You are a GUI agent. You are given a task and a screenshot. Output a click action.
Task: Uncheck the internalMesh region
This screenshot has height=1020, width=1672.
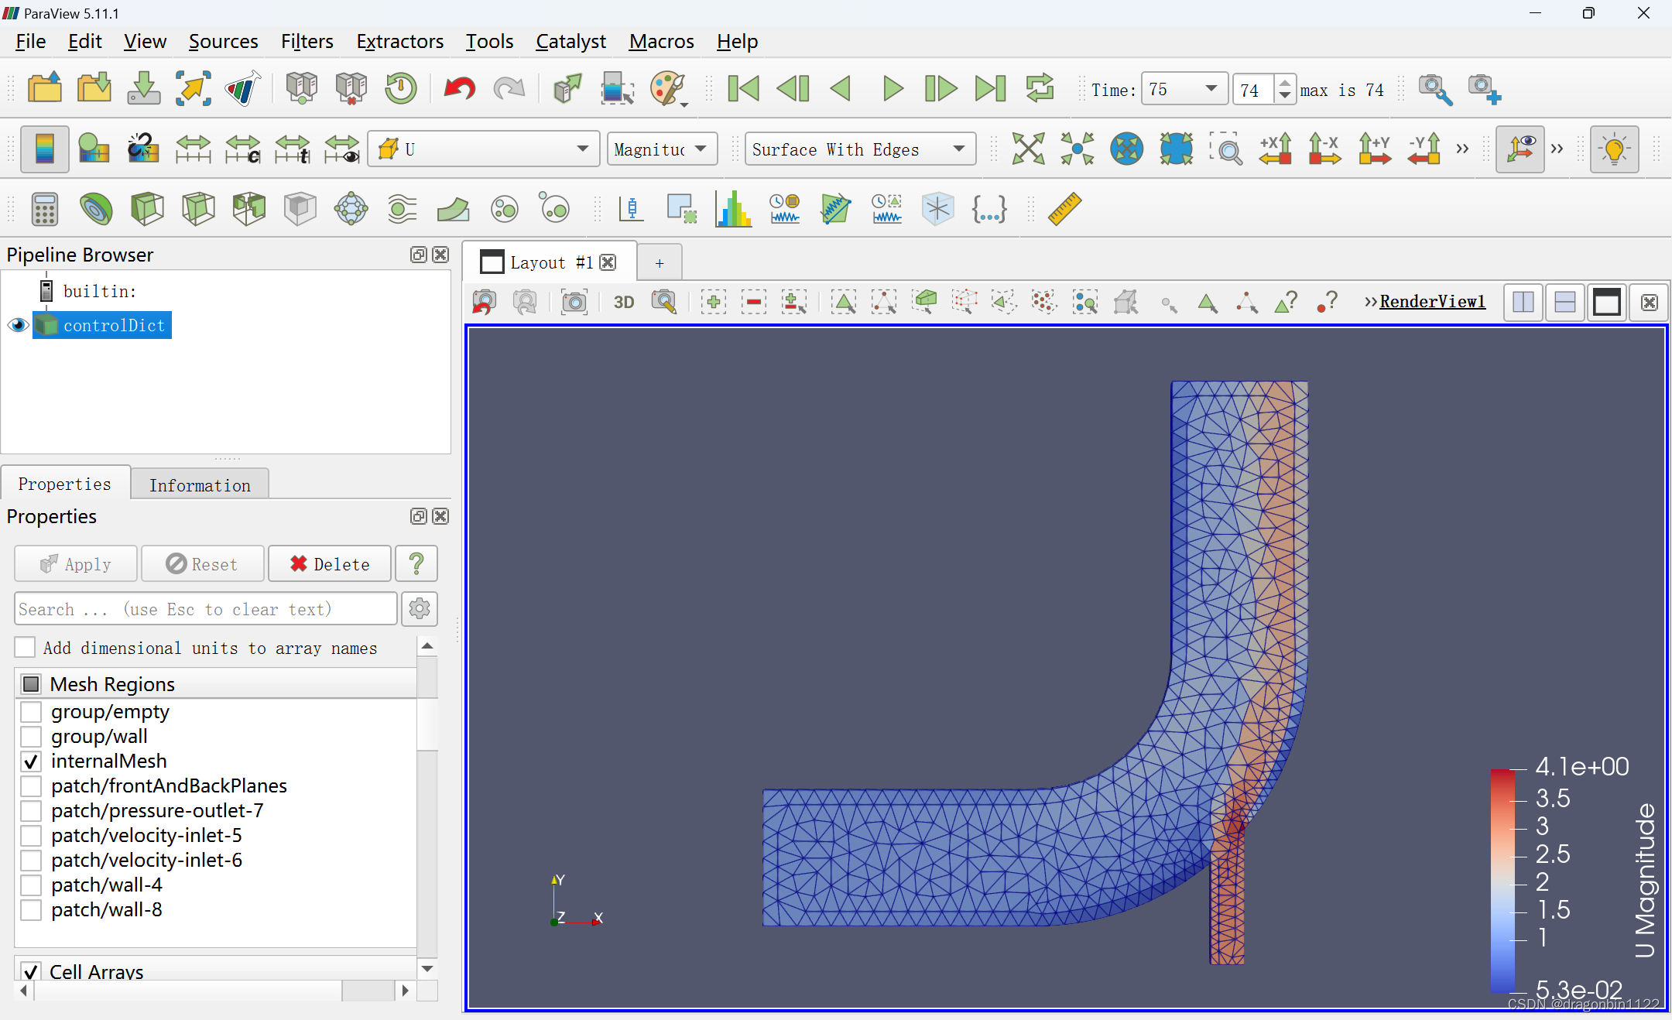point(31,762)
